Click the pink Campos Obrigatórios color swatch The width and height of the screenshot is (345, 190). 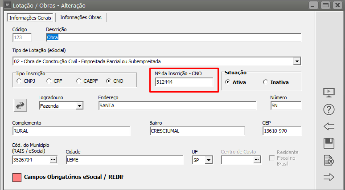[x=16, y=177]
